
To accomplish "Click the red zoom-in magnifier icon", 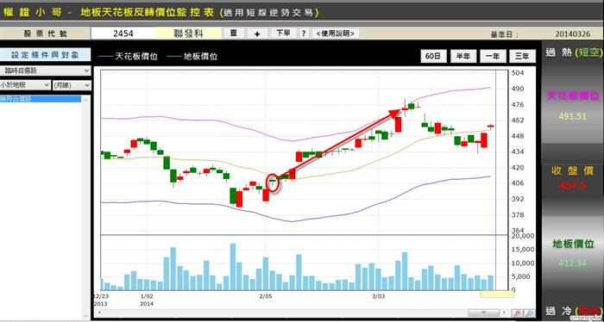I will point(518,313).
